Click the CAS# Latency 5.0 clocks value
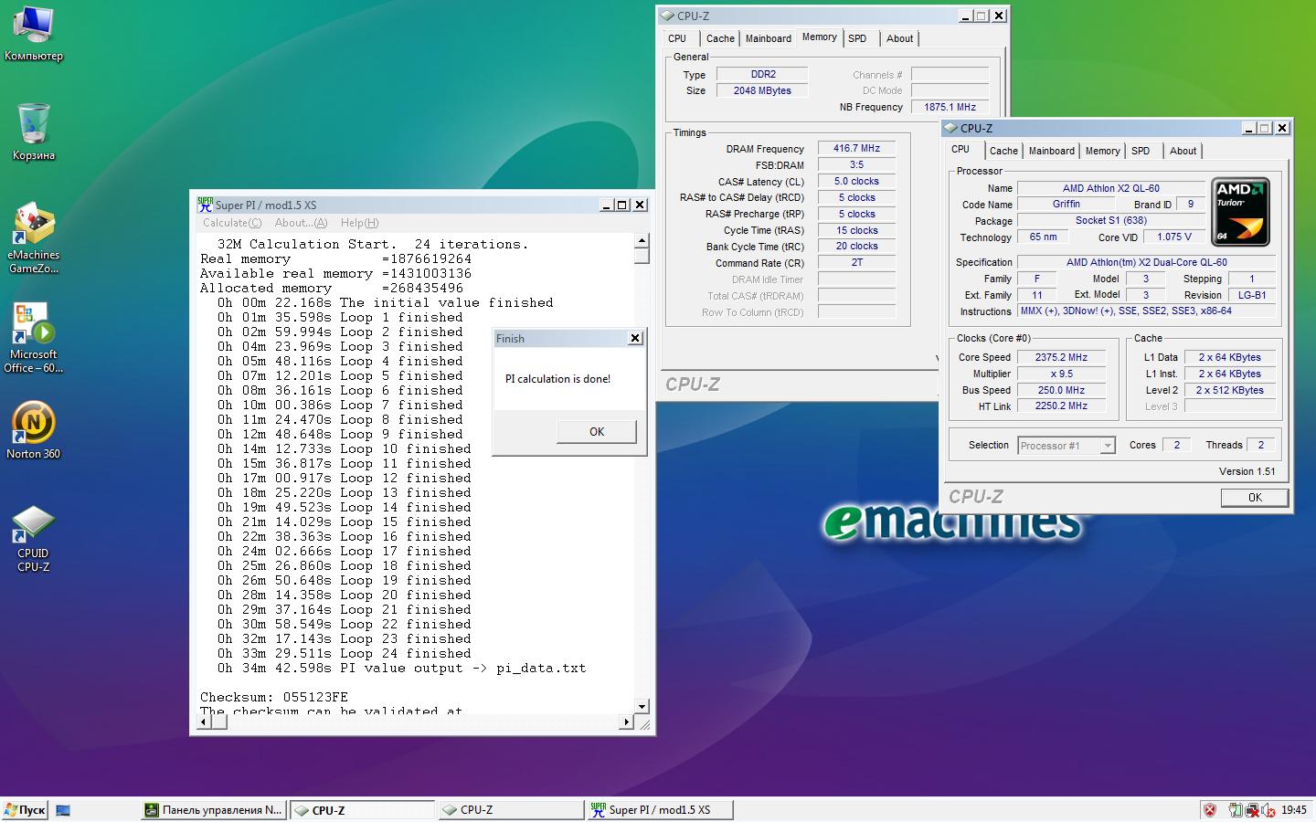The height and width of the screenshot is (822, 1316). (857, 181)
